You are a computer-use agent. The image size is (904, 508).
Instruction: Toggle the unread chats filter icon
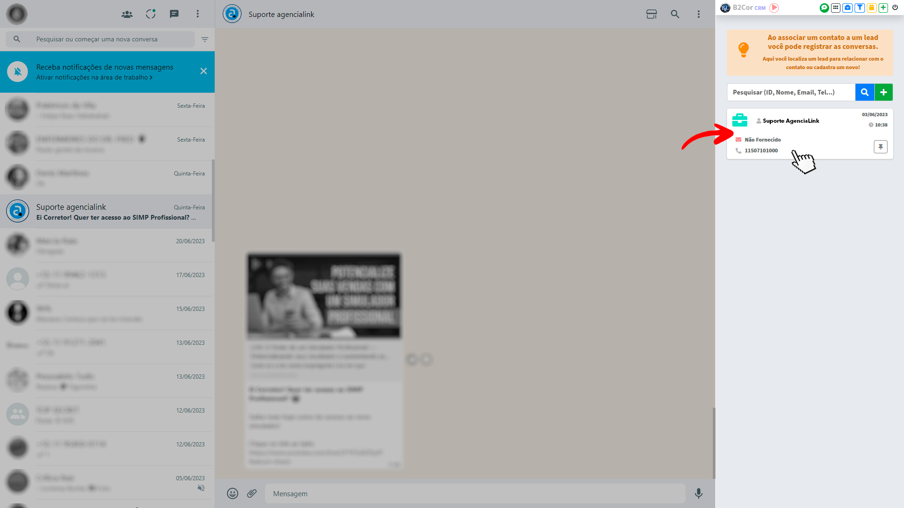pyautogui.click(x=205, y=40)
